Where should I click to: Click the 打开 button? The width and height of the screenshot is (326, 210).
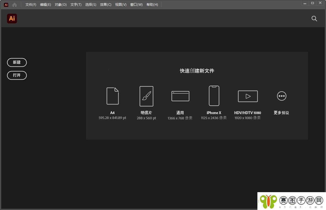click(x=17, y=75)
